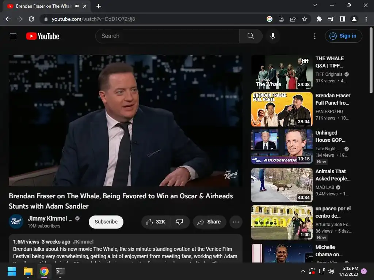The height and width of the screenshot is (280, 374).
Task: Open the Google icon in the address bar
Action: tap(270, 19)
